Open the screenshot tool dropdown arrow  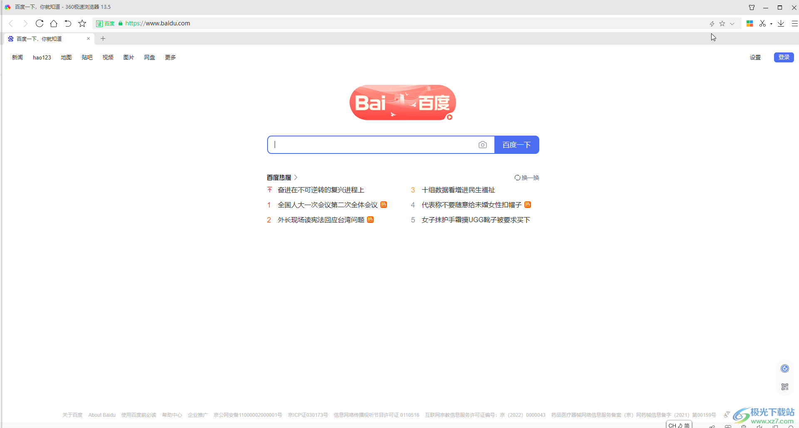coord(771,24)
